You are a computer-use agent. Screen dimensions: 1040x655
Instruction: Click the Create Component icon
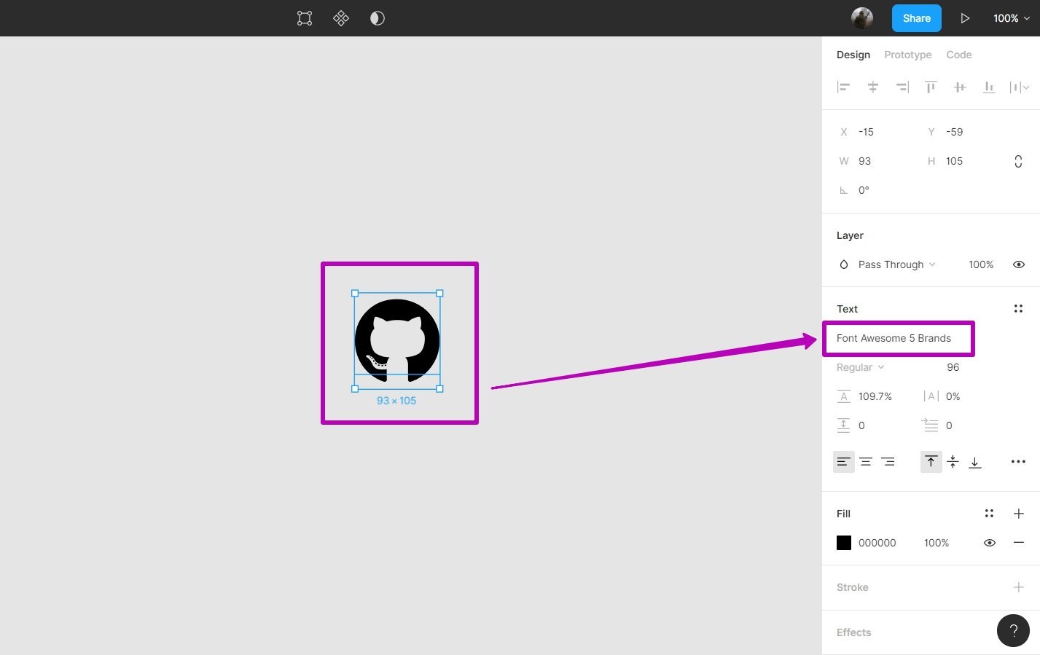coord(341,18)
